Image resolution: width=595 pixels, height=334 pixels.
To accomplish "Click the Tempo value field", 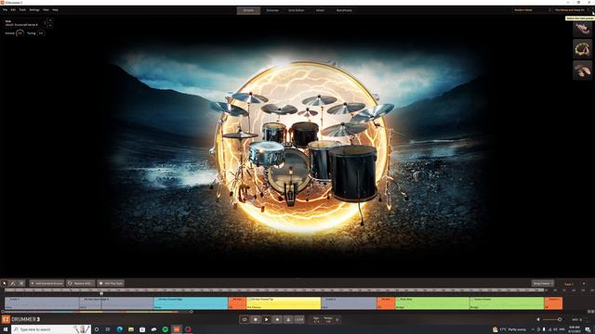I will [328, 319].
